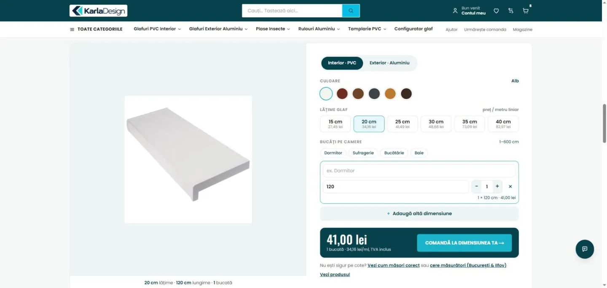
Task: Open the account user icon
Action: [x=455, y=11]
